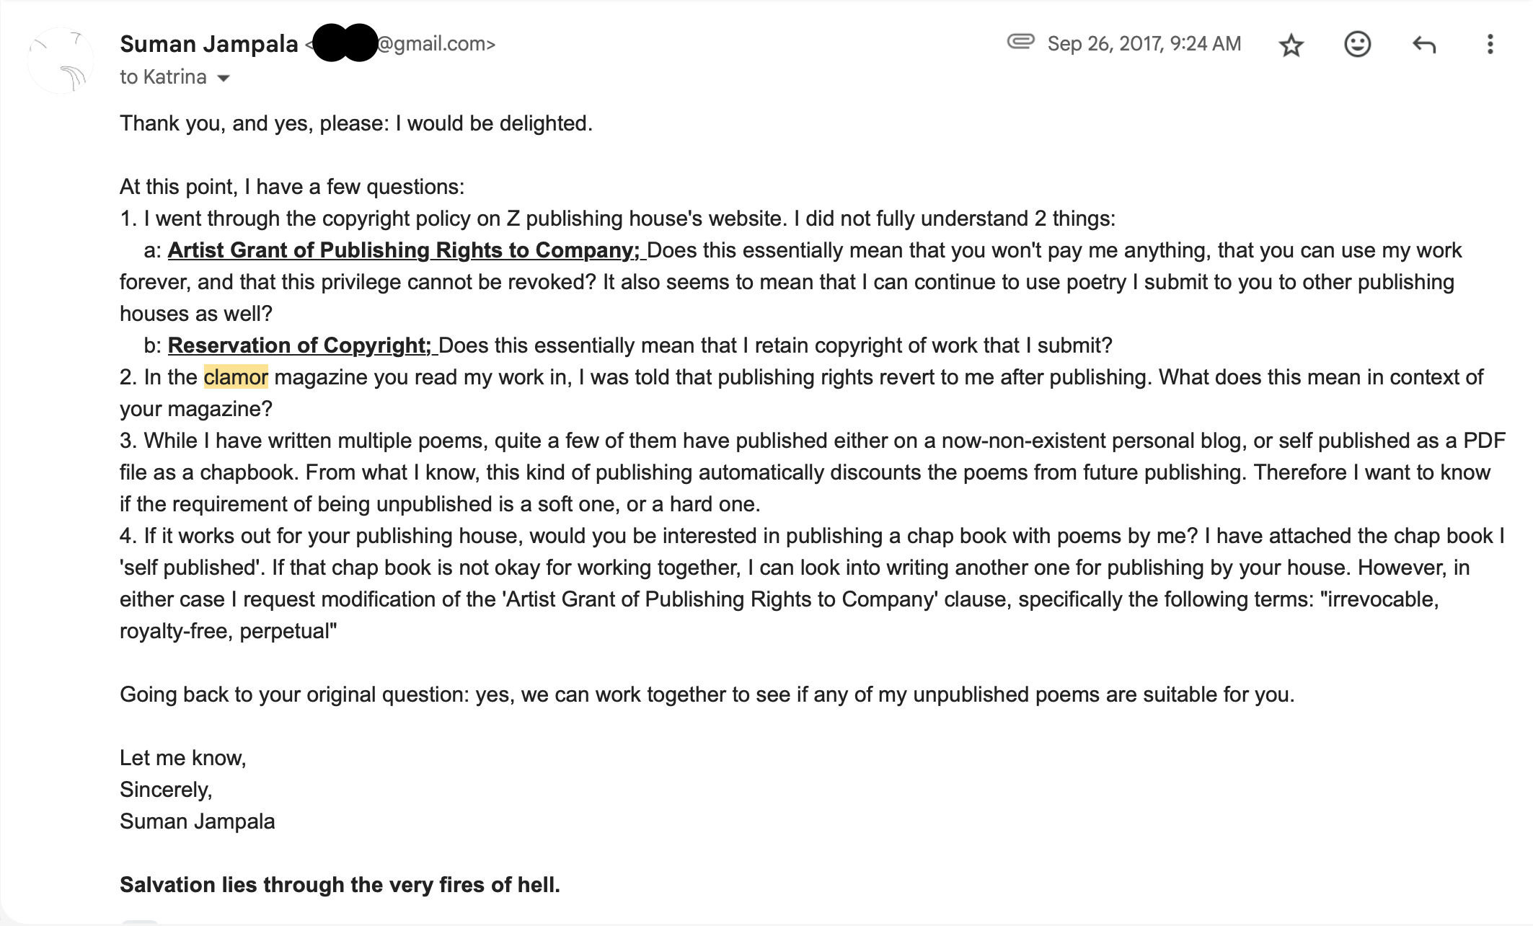Reply using the arrow icon
1533x926 pixels.
click(x=1423, y=45)
